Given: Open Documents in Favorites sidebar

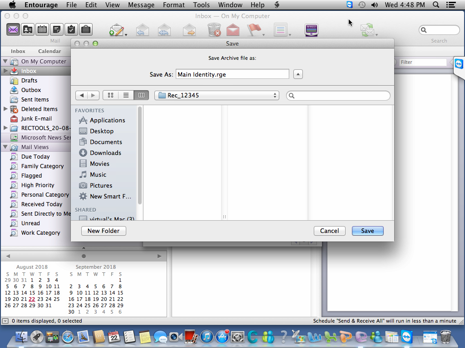Looking at the screenshot, I should (106, 142).
